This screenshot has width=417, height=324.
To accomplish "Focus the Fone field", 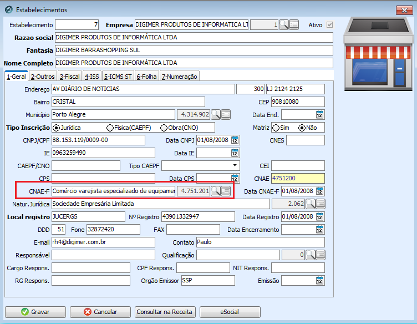I will click(113, 229).
